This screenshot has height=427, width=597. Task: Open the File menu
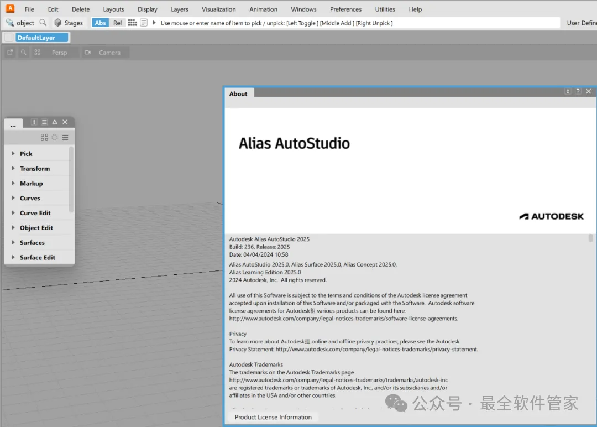[29, 9]
